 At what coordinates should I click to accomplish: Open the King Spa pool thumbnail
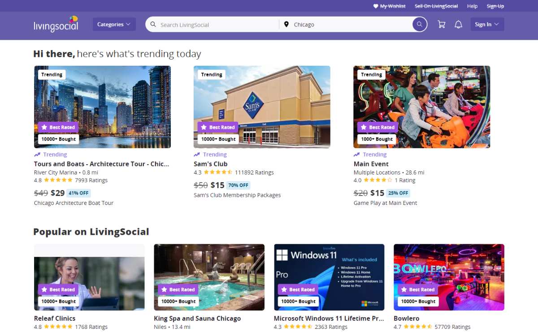pos(209,277)
